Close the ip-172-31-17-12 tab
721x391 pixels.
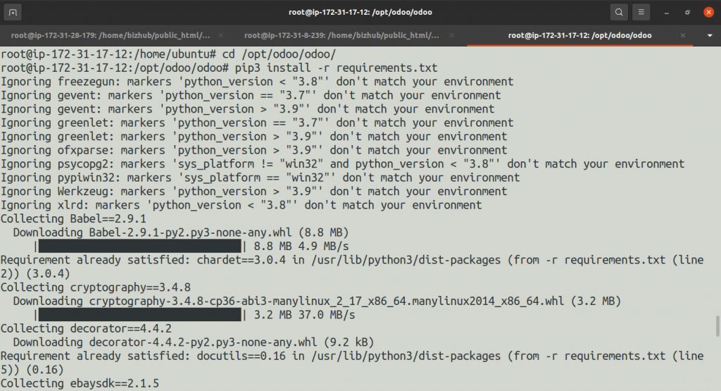point(683,35)
